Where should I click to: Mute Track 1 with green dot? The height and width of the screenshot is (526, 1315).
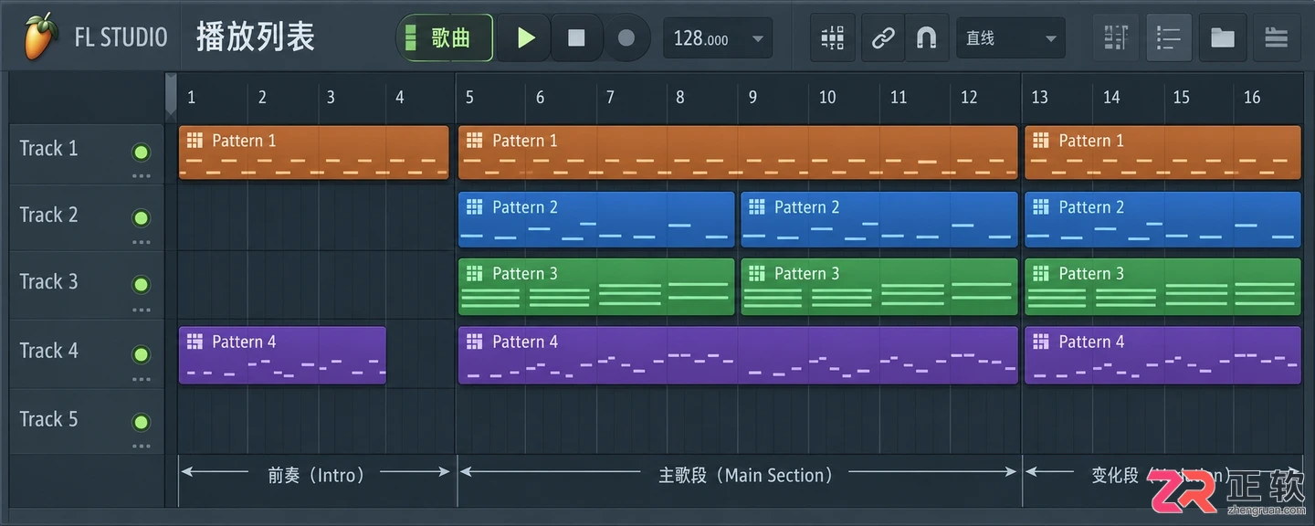(141, 152)
